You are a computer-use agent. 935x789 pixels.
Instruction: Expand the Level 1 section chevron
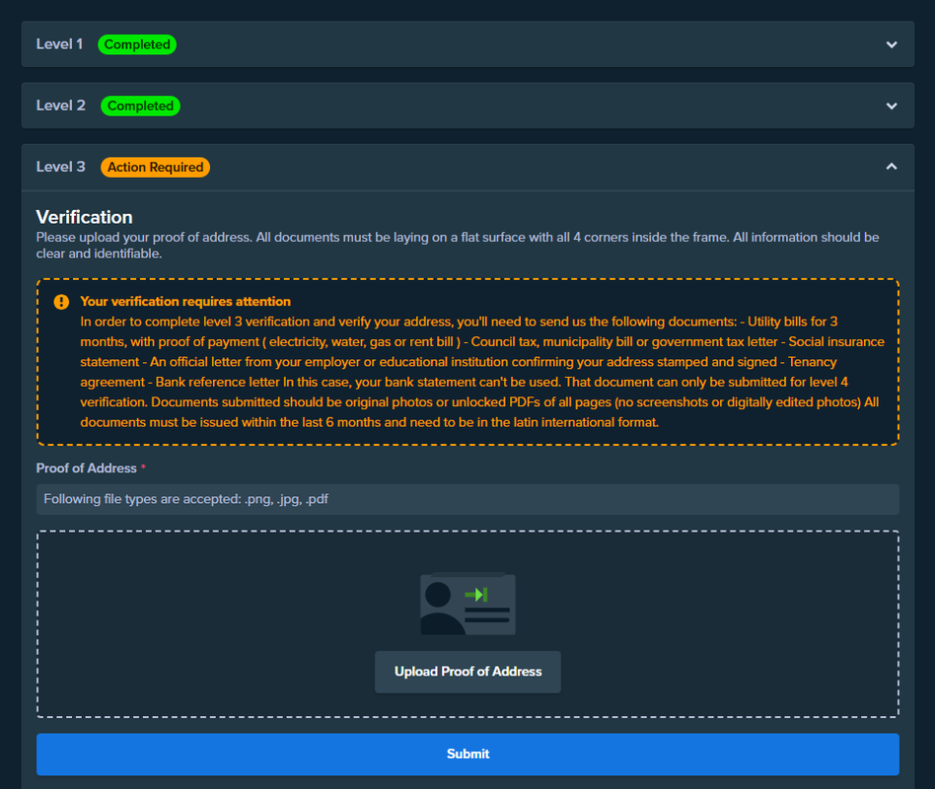click(892, 44)
